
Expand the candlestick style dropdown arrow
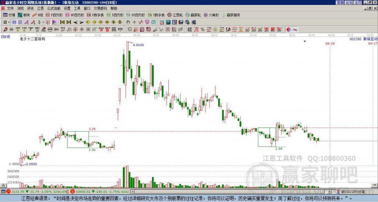[43, 22]
